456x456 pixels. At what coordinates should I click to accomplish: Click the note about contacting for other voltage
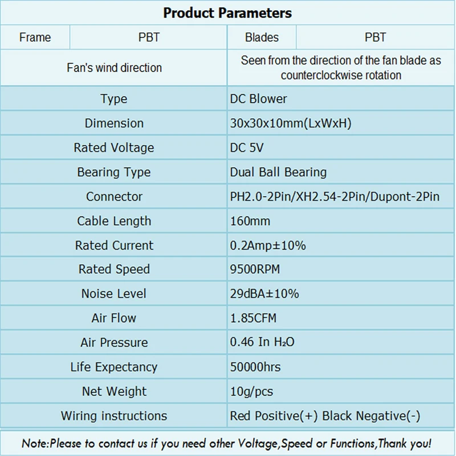coord(226,443)
